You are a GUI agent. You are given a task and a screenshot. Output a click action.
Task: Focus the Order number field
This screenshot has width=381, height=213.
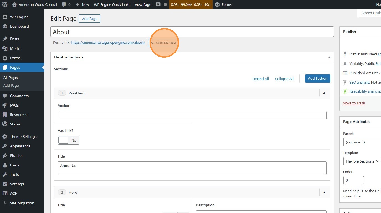point(353,180)
